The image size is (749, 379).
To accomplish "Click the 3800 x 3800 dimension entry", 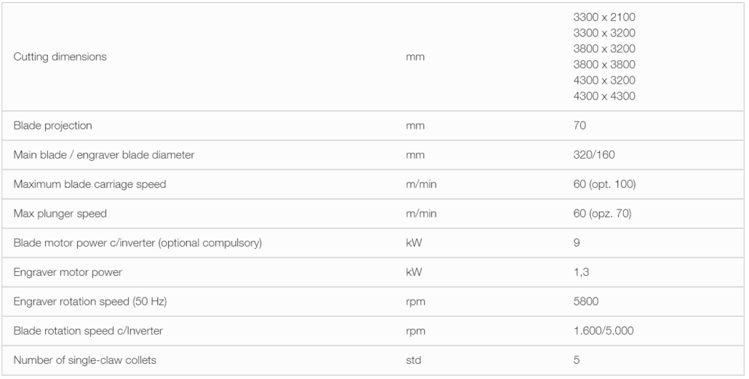I will coord(604,65).
